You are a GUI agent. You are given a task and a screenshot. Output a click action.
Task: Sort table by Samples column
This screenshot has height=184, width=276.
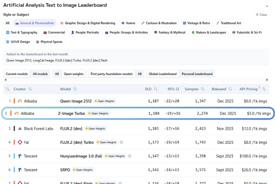[x=203, y=89]
